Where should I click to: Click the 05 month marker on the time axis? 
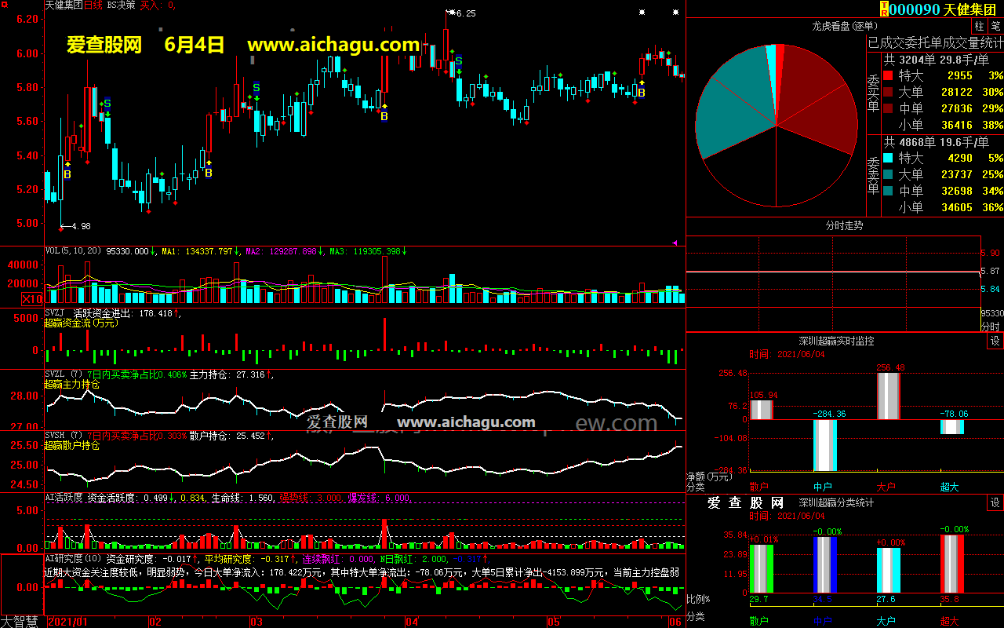(554, 622)
